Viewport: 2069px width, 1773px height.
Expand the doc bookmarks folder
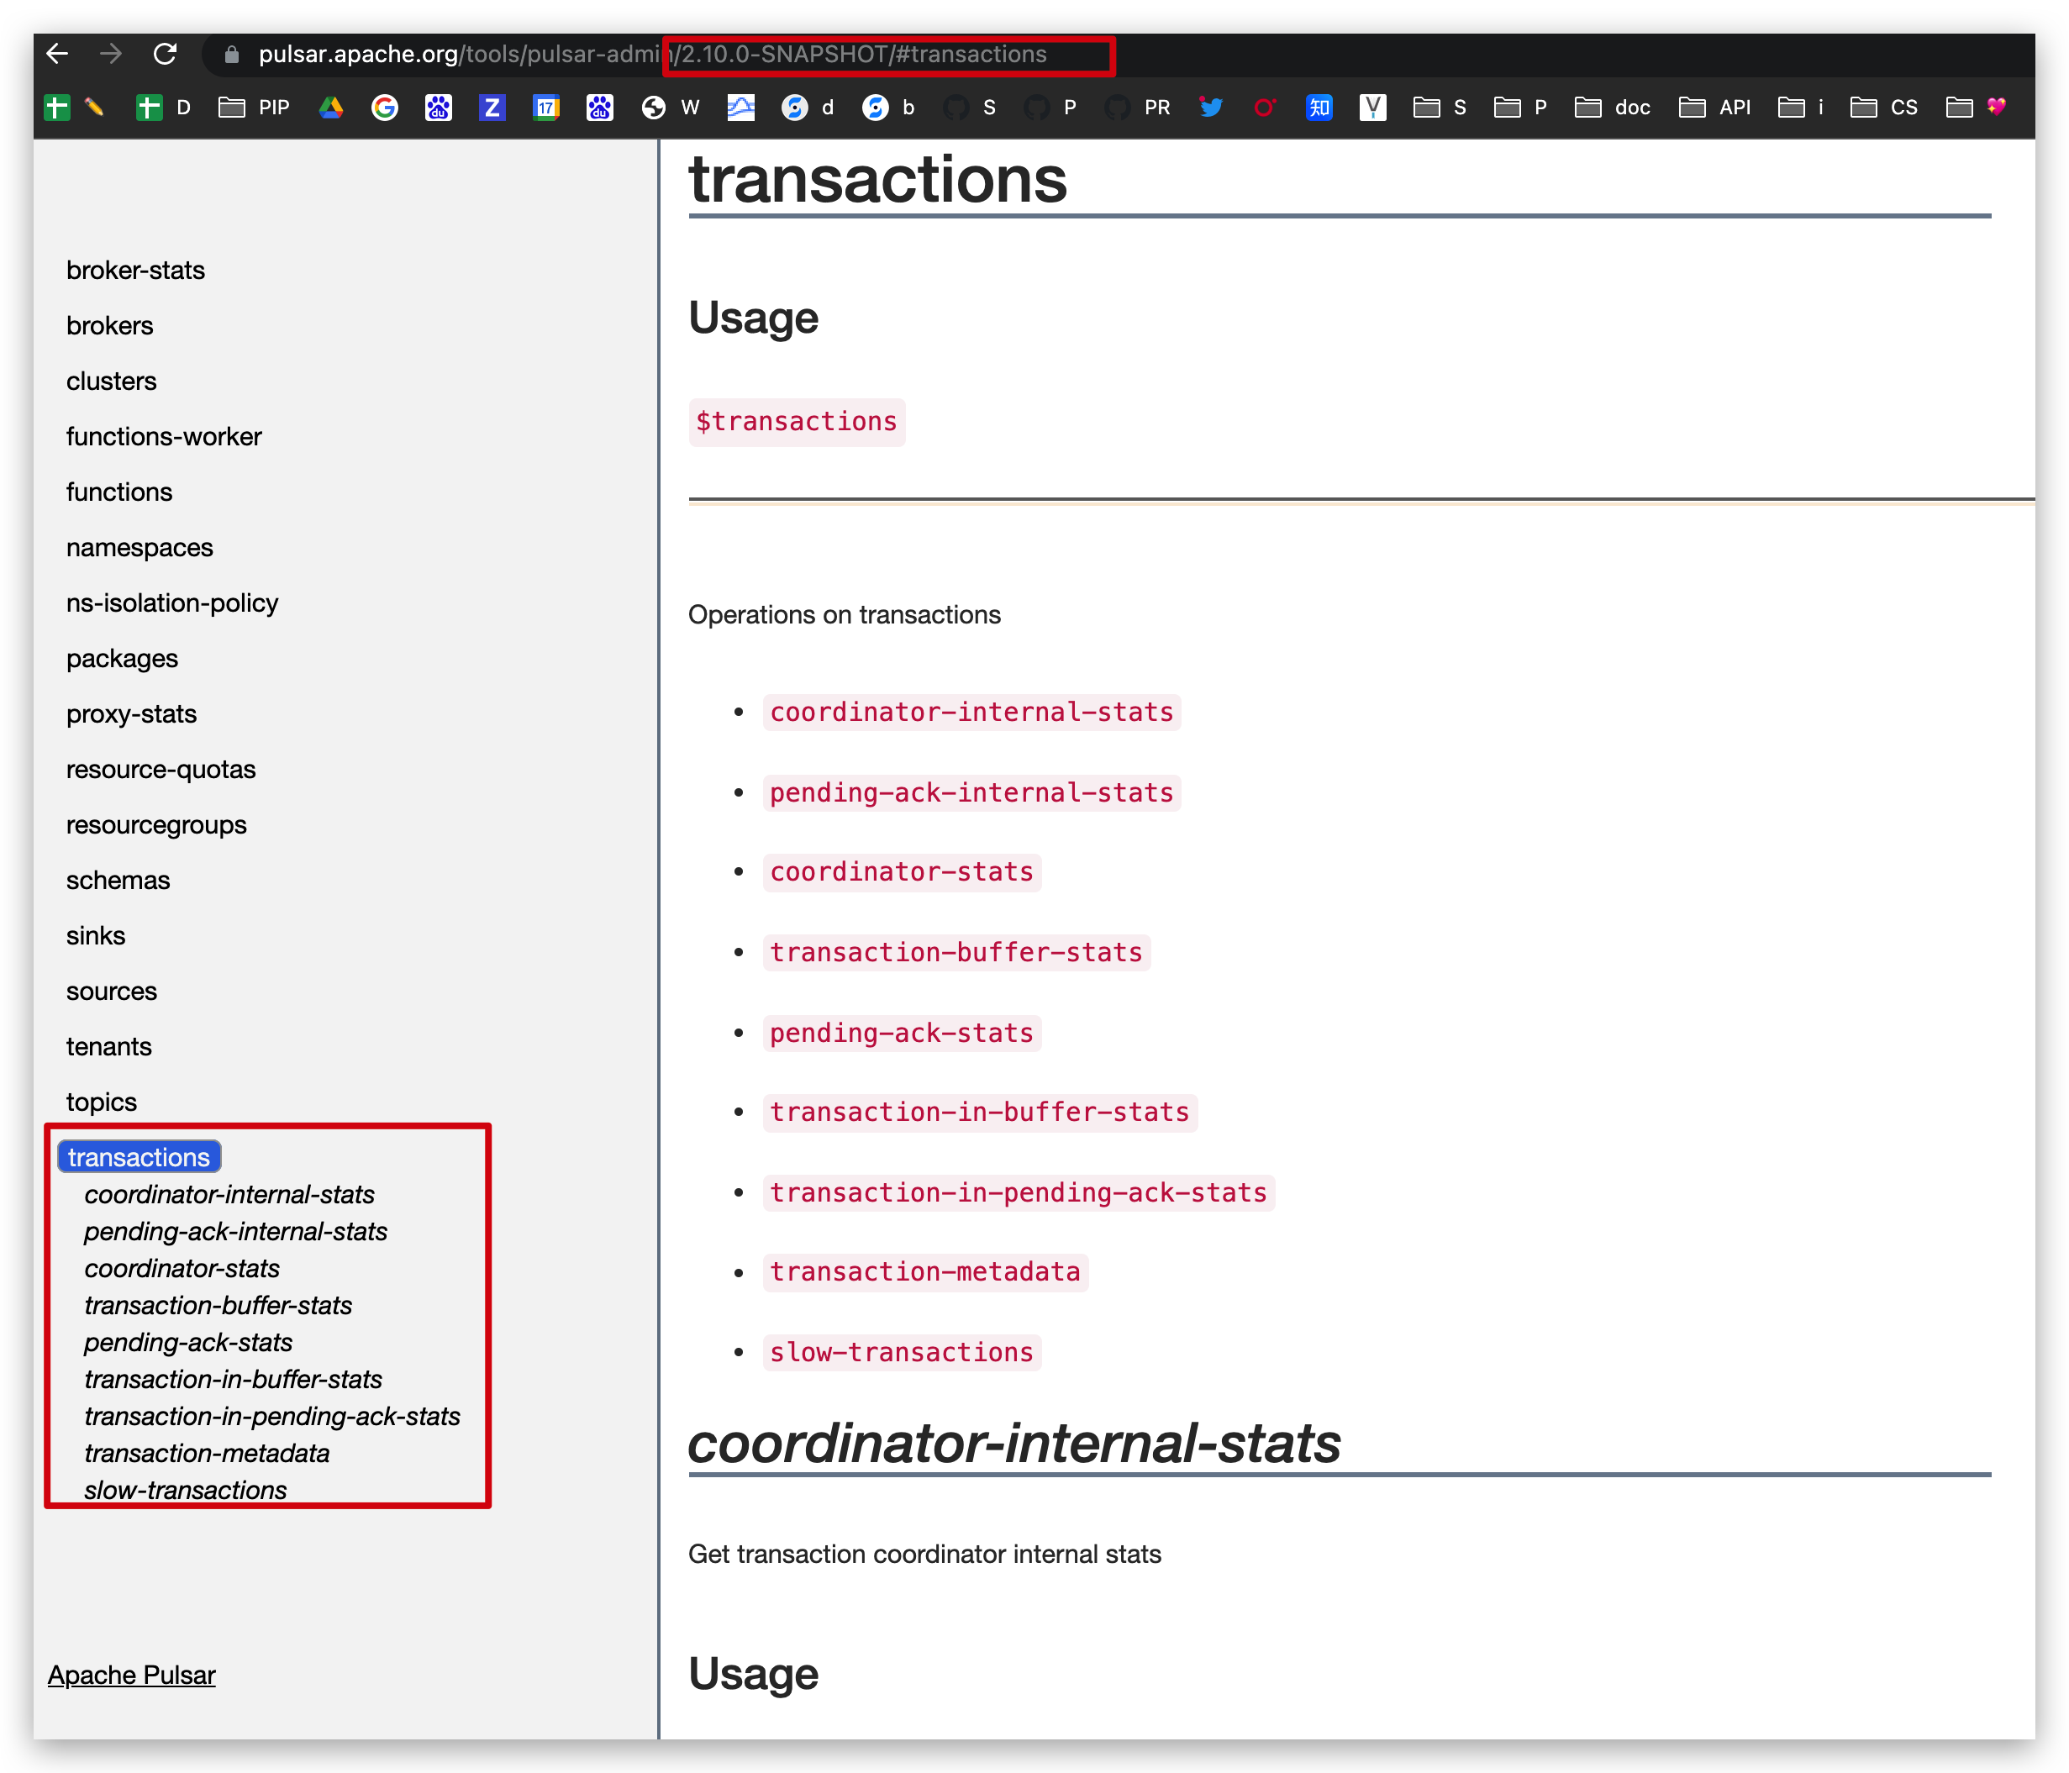(x=1612, y=108)
